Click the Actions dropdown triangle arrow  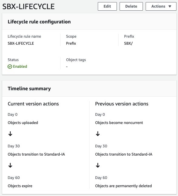click(x=170, y=6)
